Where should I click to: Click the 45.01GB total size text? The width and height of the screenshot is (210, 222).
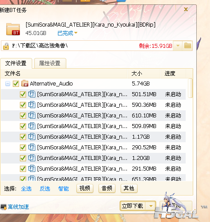coord(36,33)
